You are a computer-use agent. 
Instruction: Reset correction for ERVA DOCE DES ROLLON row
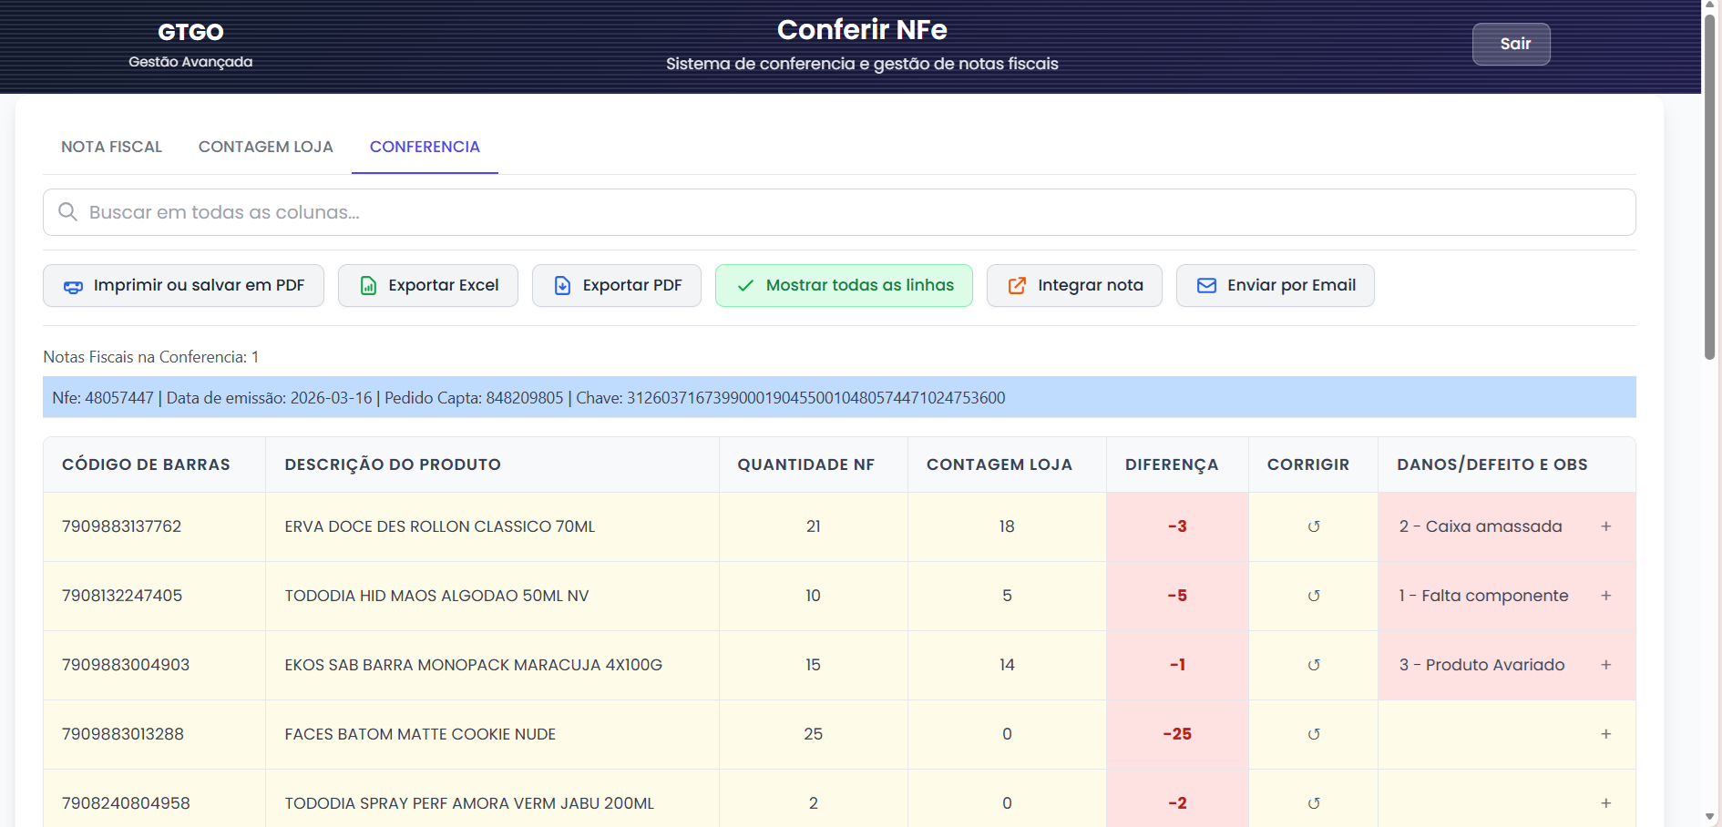pyautogui.click(x=1314, y=526)
